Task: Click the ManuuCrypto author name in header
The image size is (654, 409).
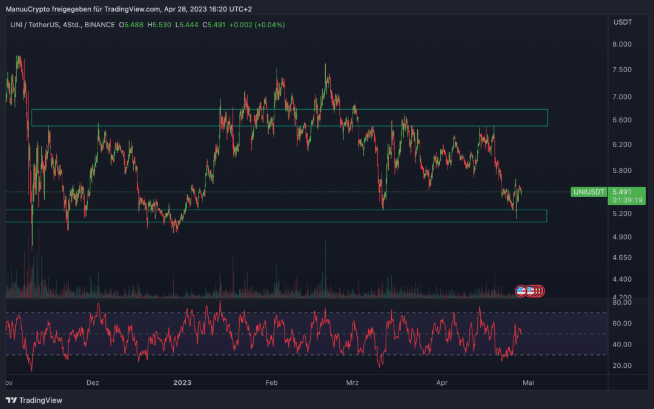Action: click(27, 8)
